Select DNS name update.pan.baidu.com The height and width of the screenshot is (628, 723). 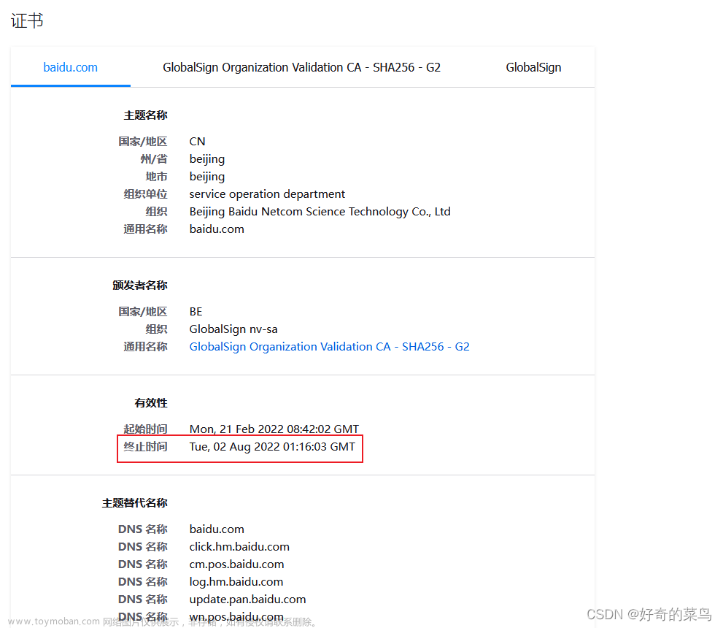click(247, 600)
